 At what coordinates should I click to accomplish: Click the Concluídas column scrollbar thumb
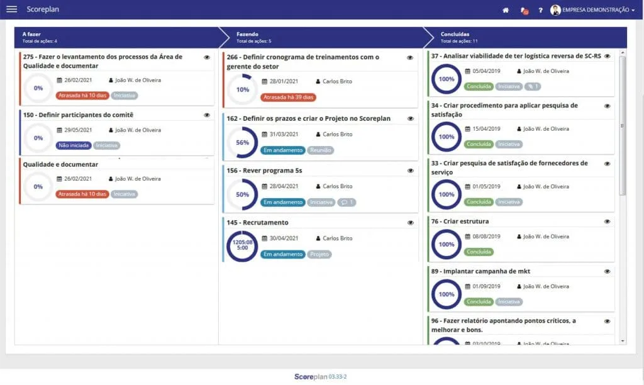pos(623,126)
